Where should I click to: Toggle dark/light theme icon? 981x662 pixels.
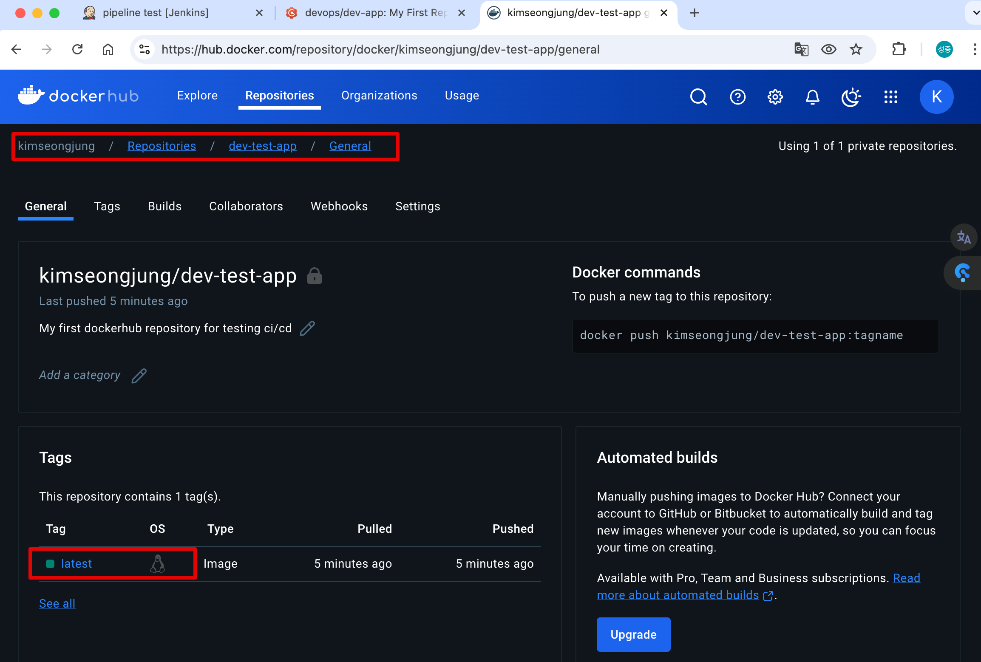(851, 97)
